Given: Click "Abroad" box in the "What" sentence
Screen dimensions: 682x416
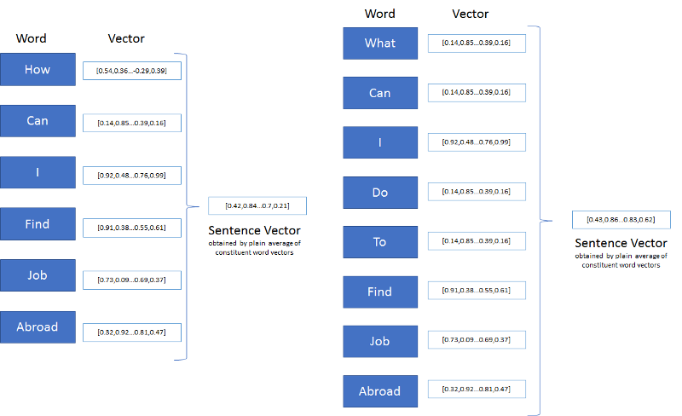Looking at the screenshot, I should (379, 391).
